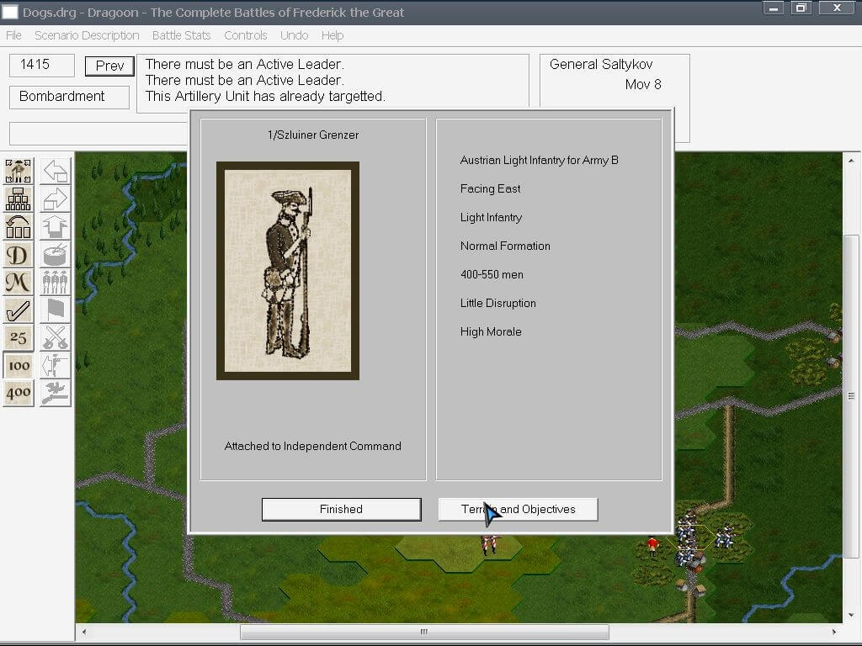Screen dimensions: 862x646
Task: Switch to the 400 zoom level
Action: [19, 393]
